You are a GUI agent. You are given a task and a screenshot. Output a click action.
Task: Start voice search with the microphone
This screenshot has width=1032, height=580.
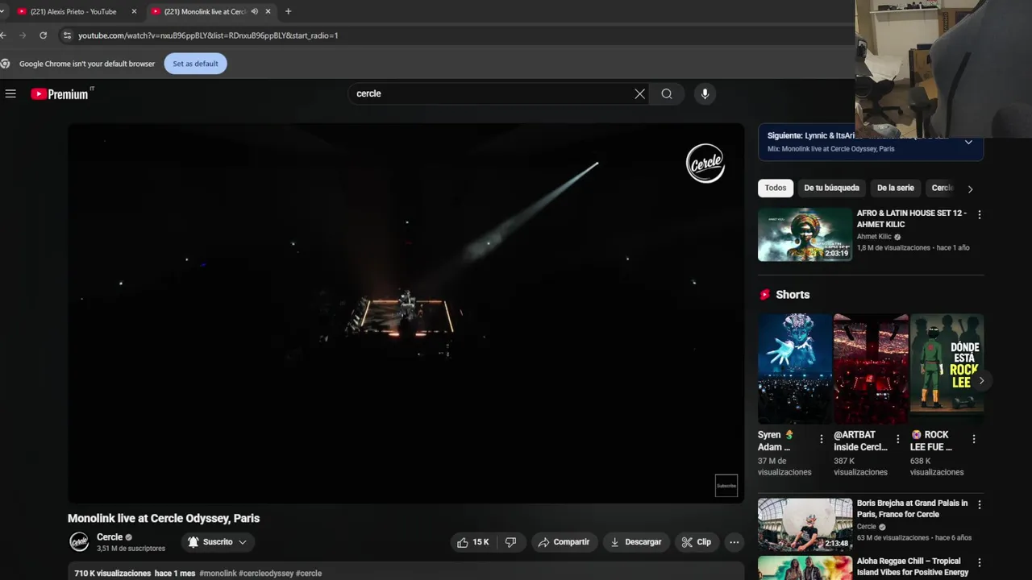(705, 93)
